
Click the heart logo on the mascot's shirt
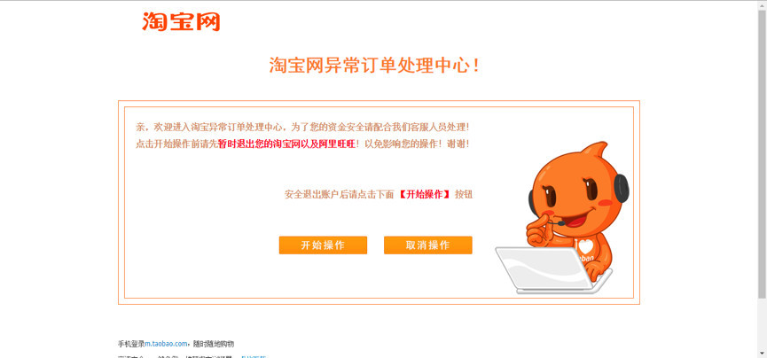click(x=584, y=246)
